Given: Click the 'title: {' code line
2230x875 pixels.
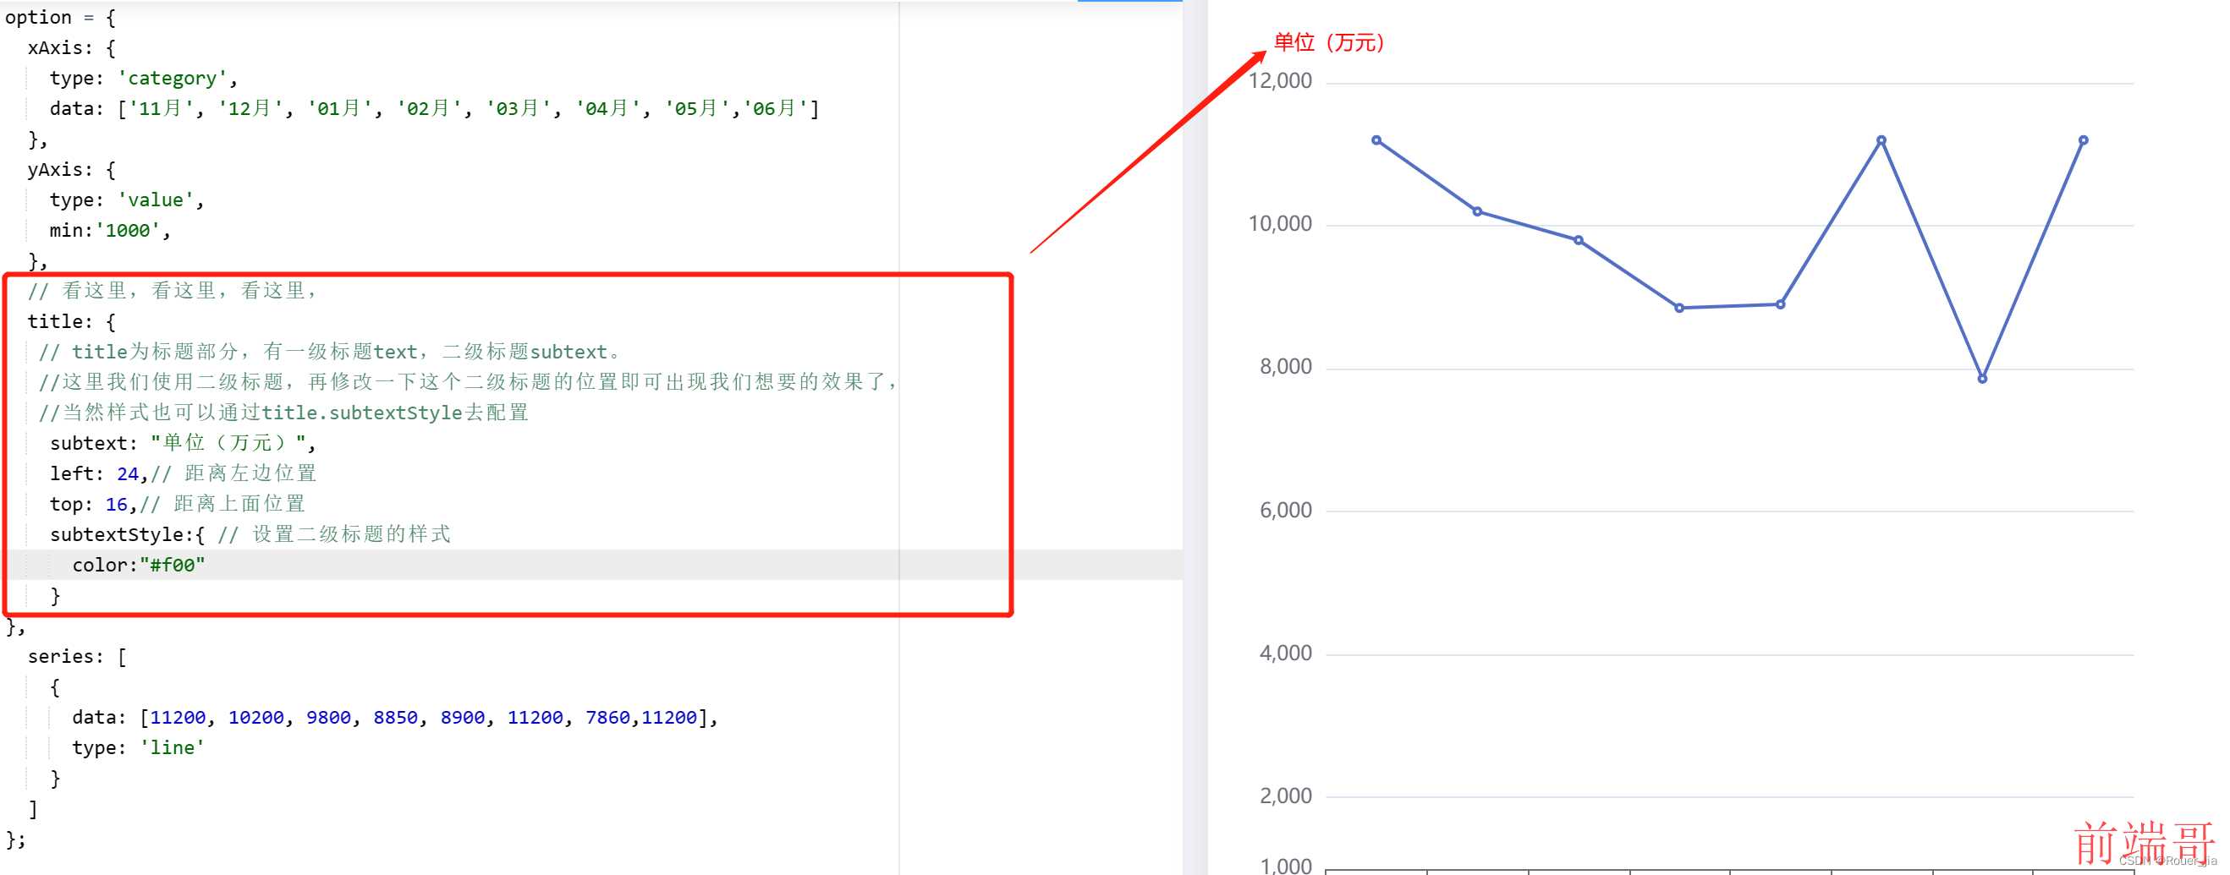Looking at the screenshot, I should click(x=72, y=322).
